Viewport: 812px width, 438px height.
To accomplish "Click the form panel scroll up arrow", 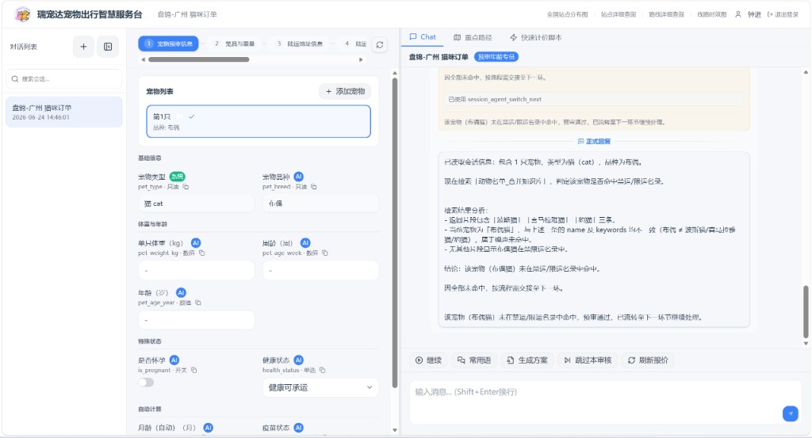I will [395, 73].
